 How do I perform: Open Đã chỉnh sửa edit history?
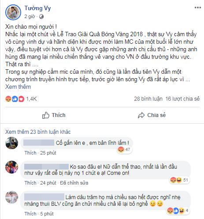click(74, 183)
